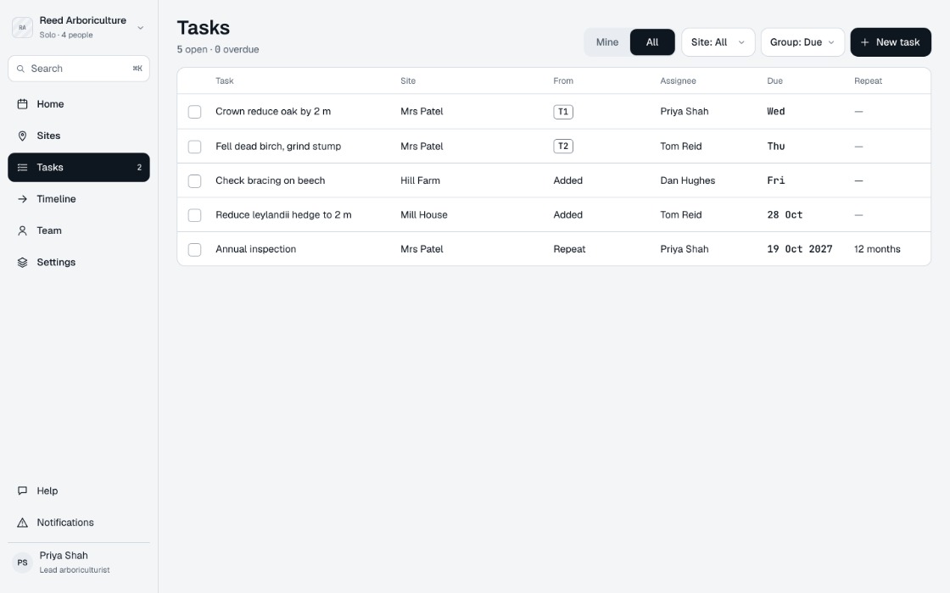
Task: Open task 'Annual inspection'
Action: coord(255,249)
